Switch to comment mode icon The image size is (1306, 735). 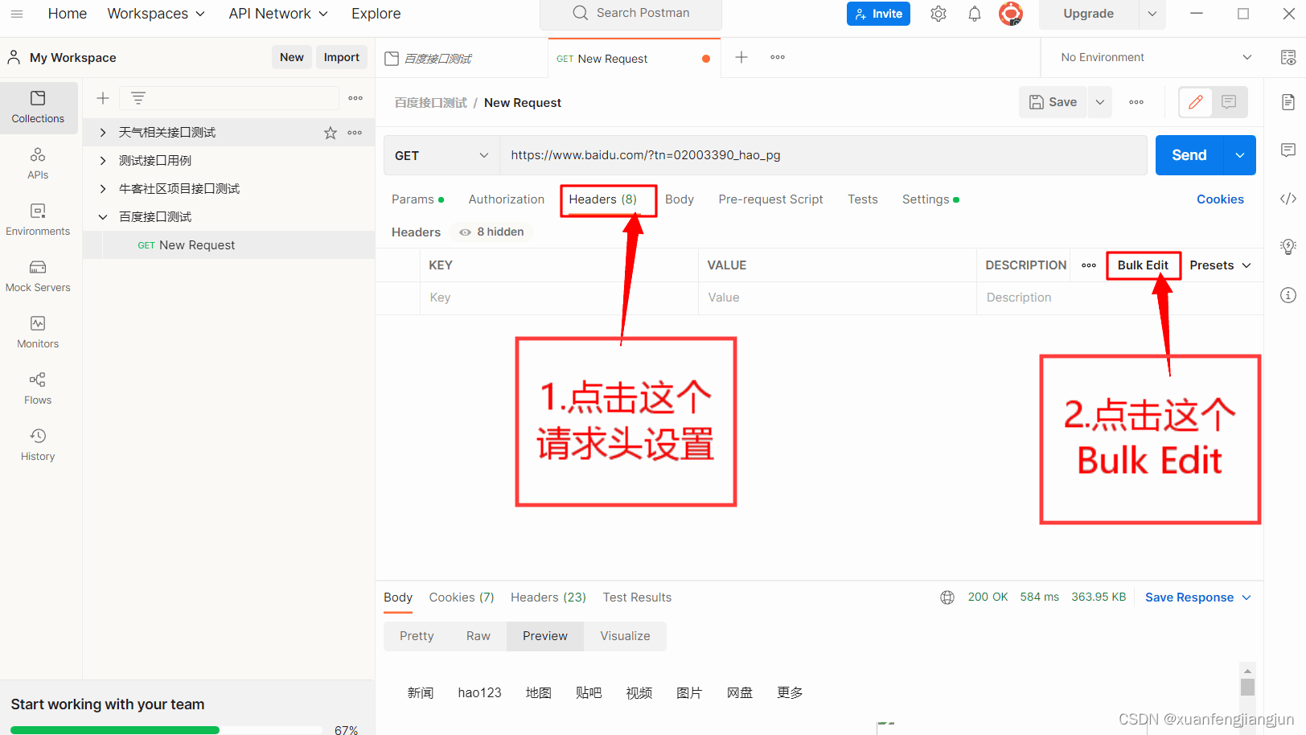click(1229, 102)
